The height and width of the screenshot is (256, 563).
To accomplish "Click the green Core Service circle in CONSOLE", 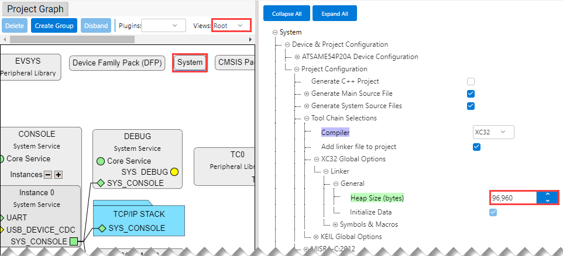I will 2,159.
